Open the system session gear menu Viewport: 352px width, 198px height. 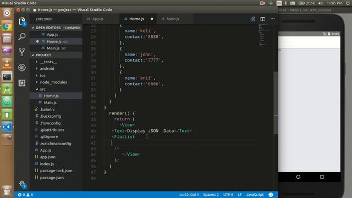(348, 3)
